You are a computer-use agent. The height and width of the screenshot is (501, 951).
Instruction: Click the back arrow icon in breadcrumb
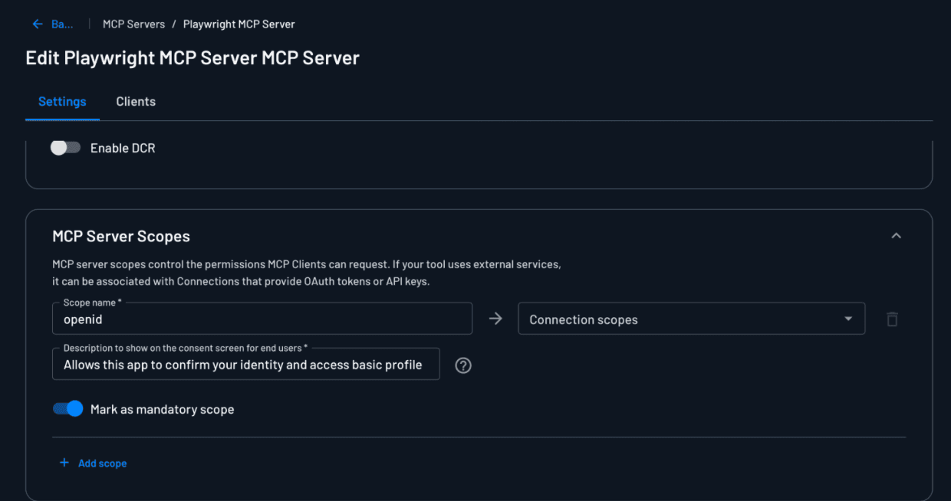37,24
